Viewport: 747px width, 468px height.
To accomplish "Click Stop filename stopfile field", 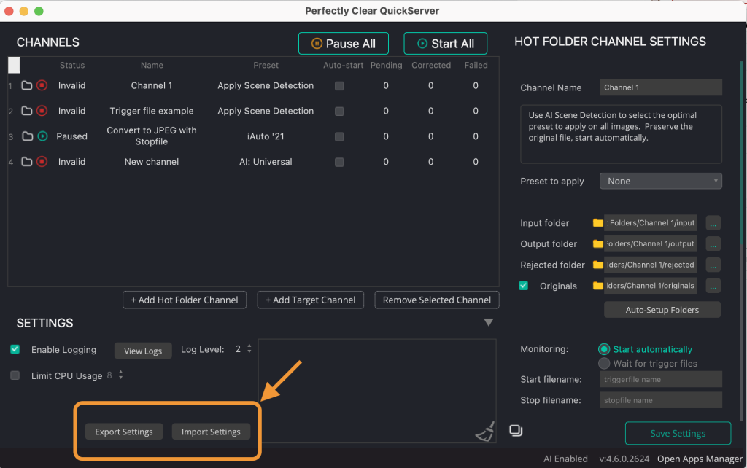I will pos(661,400).
